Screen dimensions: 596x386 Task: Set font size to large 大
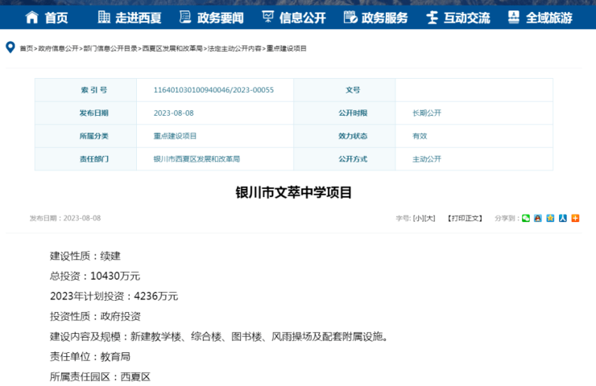tap(429, 219)
